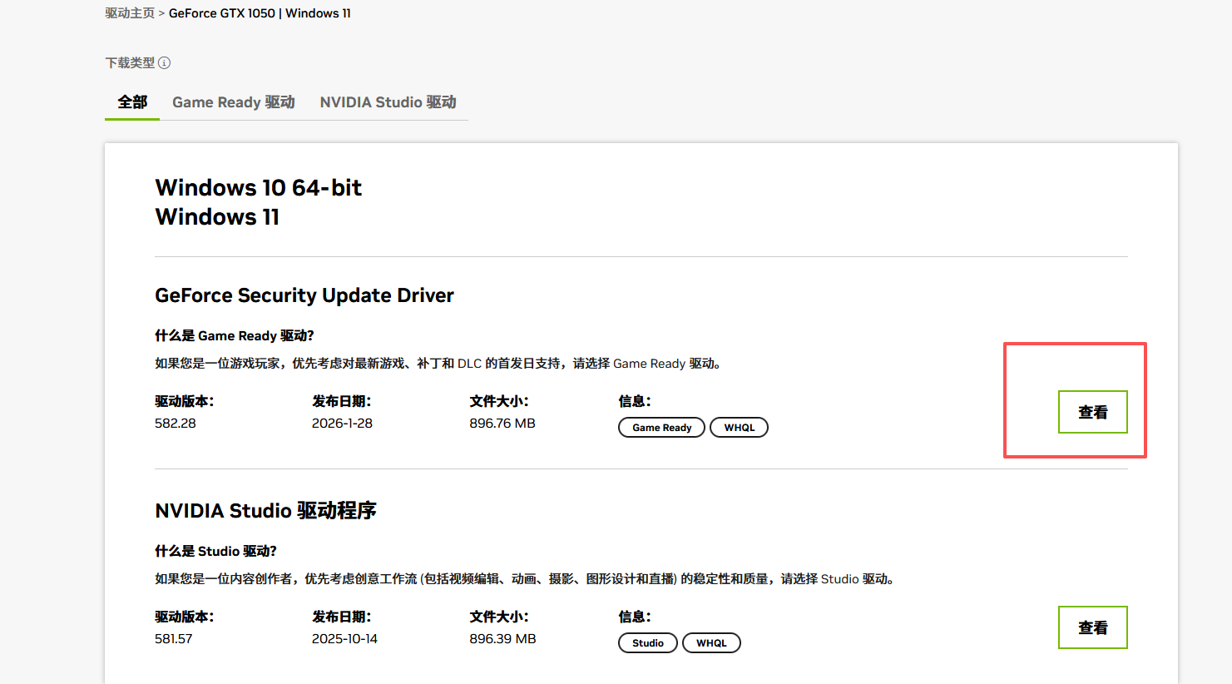1232x684 pixels.
Task: Click the NVIDIA Studio 驱动程序 heading
Action: (x=266, y=510)
